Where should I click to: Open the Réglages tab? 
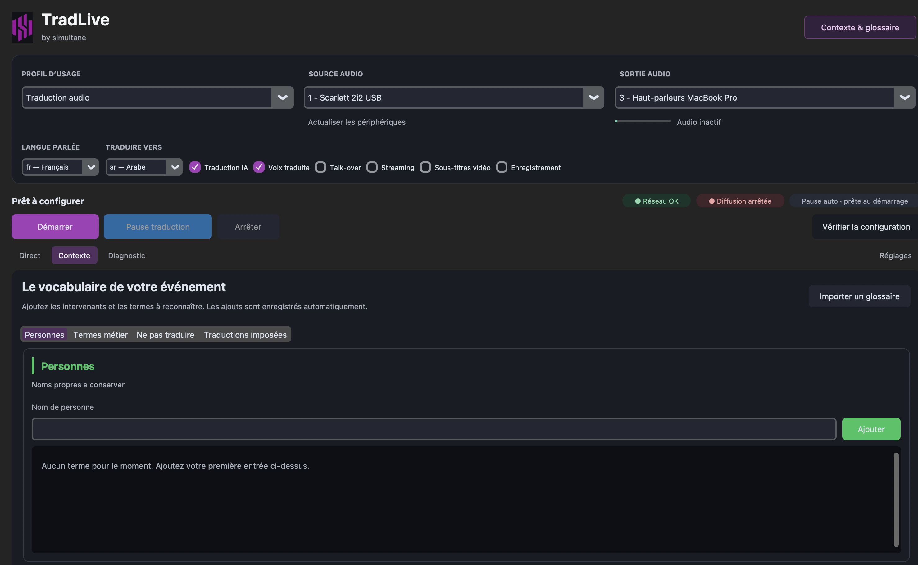point(895,255)
